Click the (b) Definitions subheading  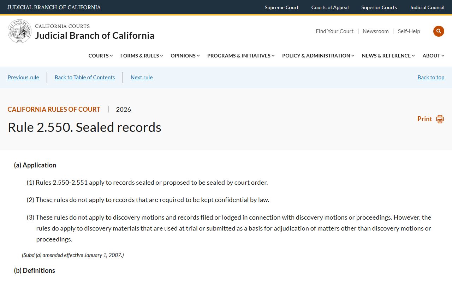tap(35, 271)
